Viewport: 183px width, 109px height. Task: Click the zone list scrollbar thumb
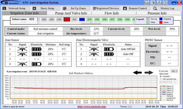coord(91,23)
